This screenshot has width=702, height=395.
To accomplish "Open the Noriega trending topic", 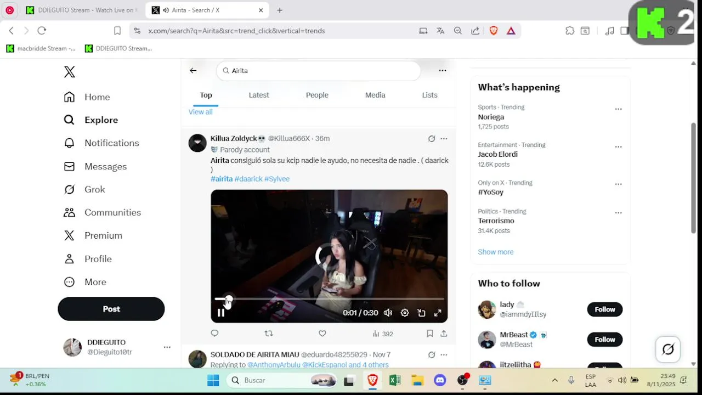I will coord(491,117).
